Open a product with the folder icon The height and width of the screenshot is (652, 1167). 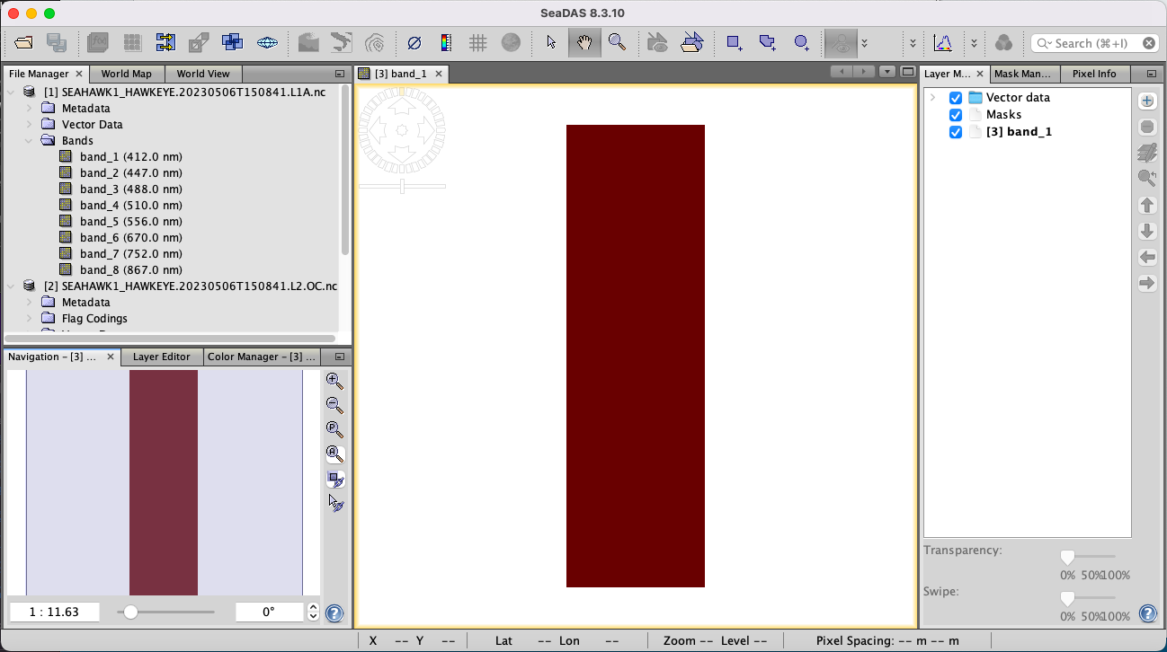23,42
